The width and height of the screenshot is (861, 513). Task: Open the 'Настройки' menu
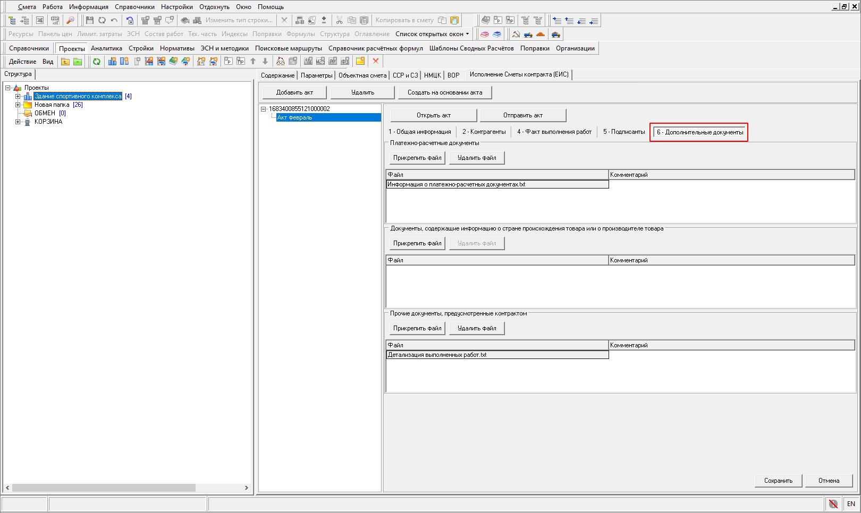177,7
